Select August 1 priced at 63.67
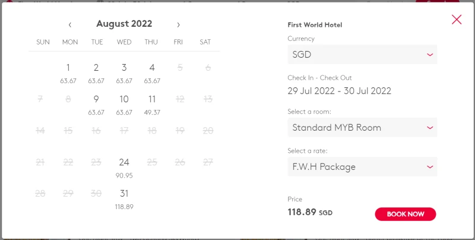The height and width of the screenshot is (240, 475). coord(68,72)
